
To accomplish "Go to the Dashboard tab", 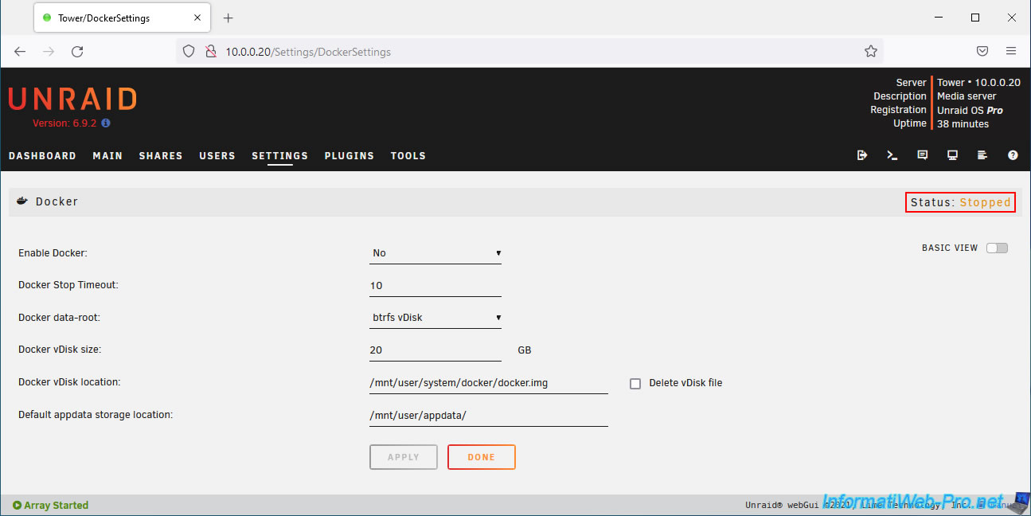I will pos(42,156).
